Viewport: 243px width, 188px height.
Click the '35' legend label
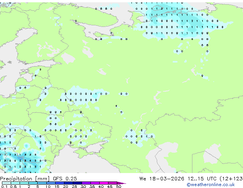[92, 186]
